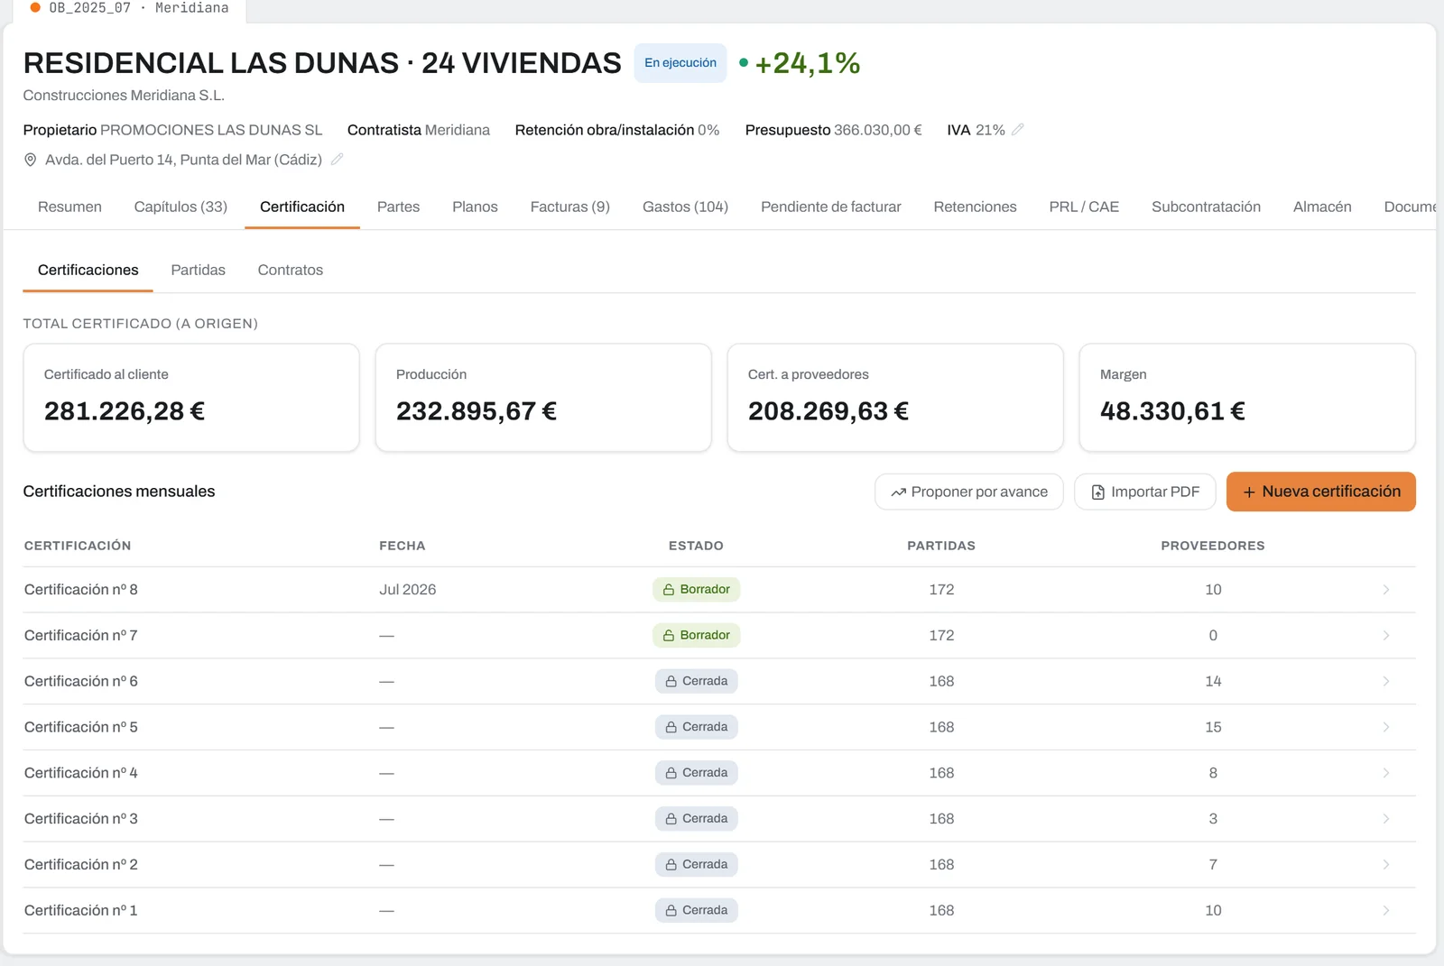
Task: Click lock icon in Certificación nº 2 badge
Action: [671, 865]
